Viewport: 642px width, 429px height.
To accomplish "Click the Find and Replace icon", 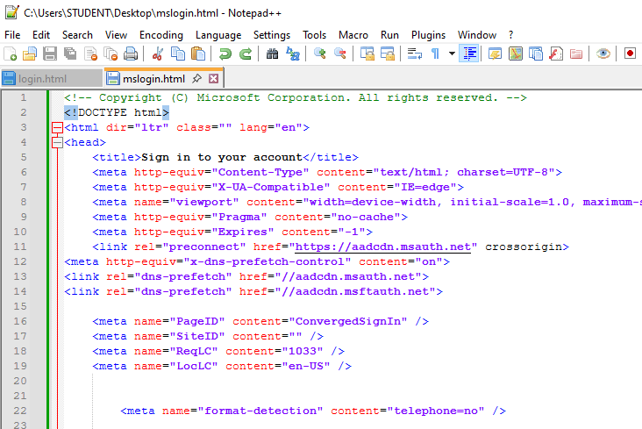I will (x=293, y=54).
